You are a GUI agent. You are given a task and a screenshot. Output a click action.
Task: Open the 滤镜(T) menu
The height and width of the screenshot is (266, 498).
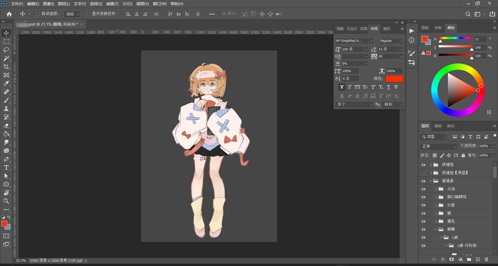click(112, 4)
